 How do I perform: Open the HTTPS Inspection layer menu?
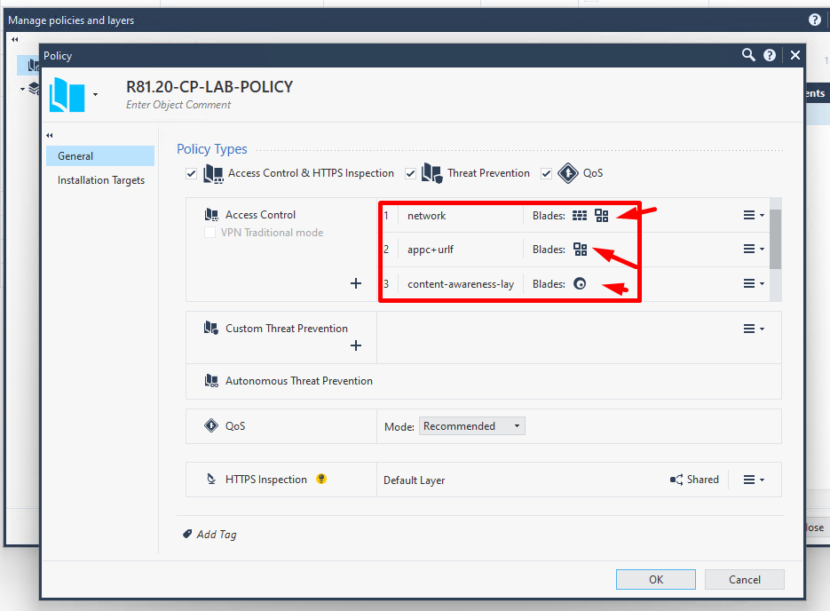[x=754, y=480]
